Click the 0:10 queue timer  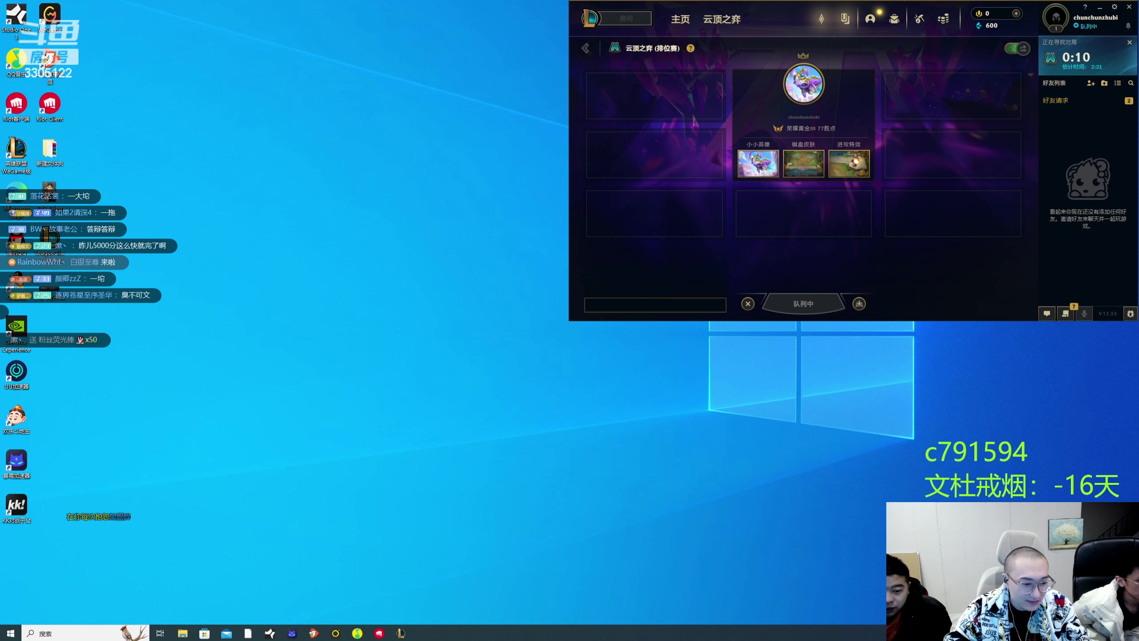[1076, 57]
